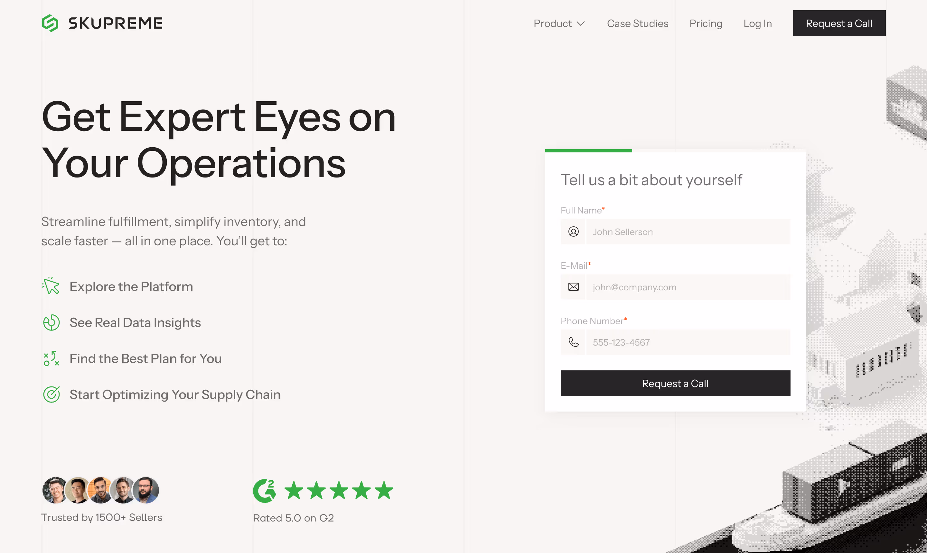Click the 'Streamline fulfillment' description paragraph
The width and height of the screenshot is (927, 553).
173,231
